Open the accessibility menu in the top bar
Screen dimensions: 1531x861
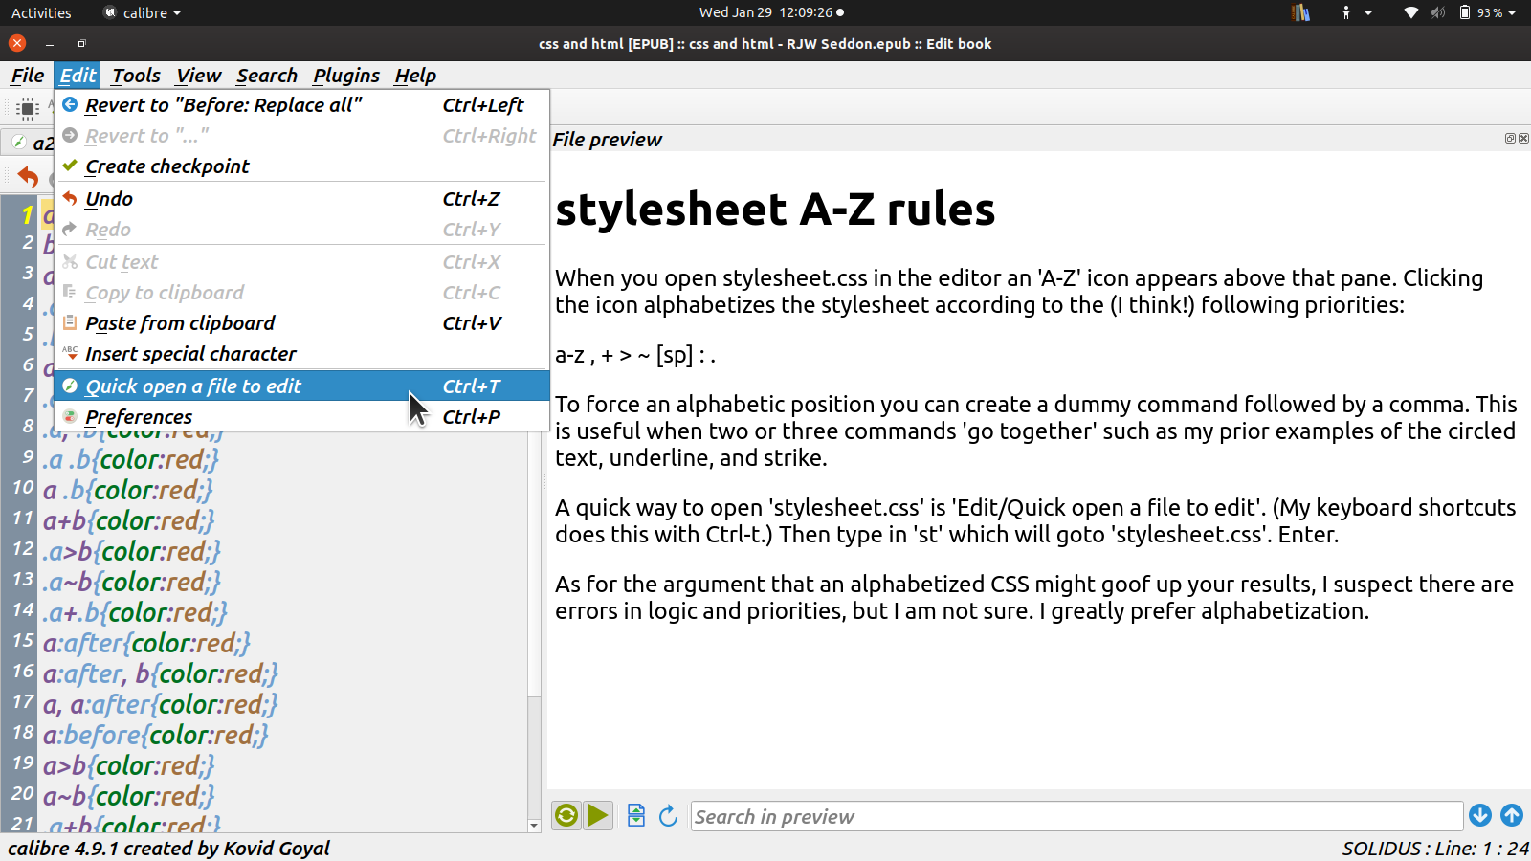1356,12
